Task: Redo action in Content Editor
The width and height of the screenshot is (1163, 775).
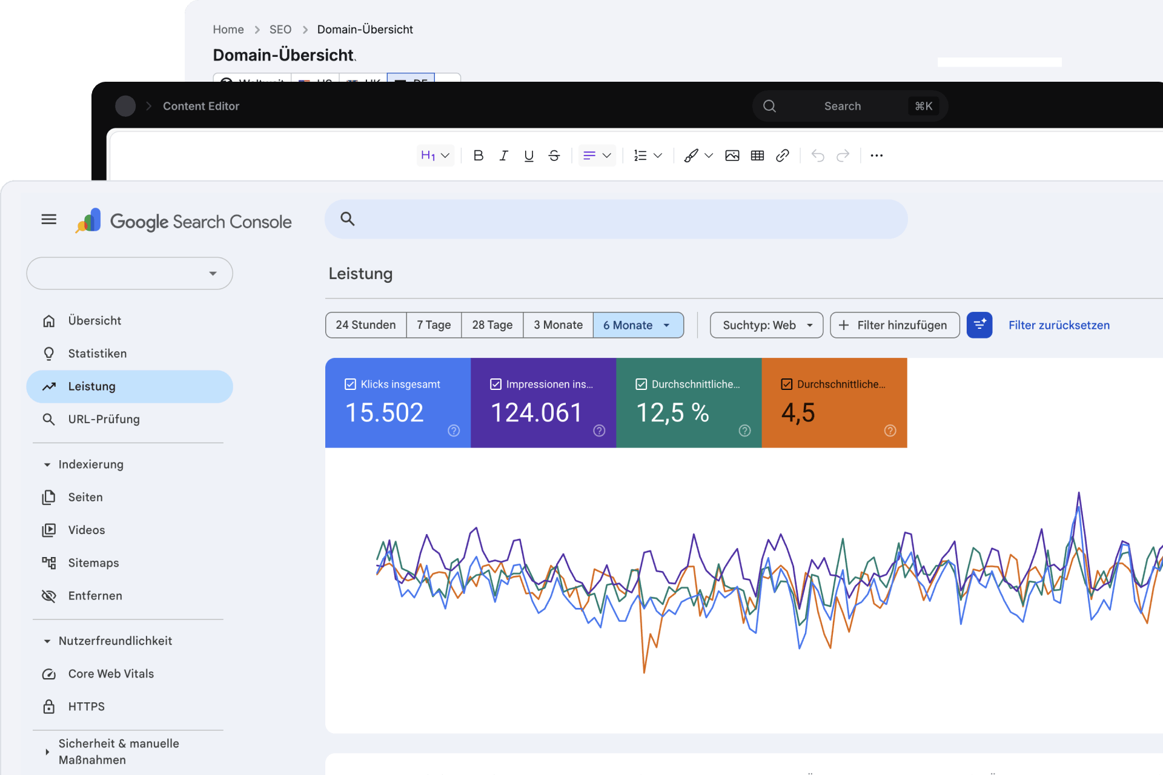Action: pyautogui.click(x=843, y=156)
